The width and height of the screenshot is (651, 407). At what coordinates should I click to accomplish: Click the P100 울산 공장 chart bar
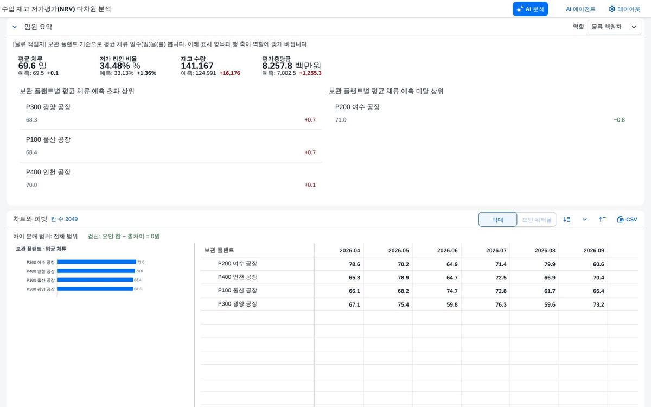click(x=95, y=280)
